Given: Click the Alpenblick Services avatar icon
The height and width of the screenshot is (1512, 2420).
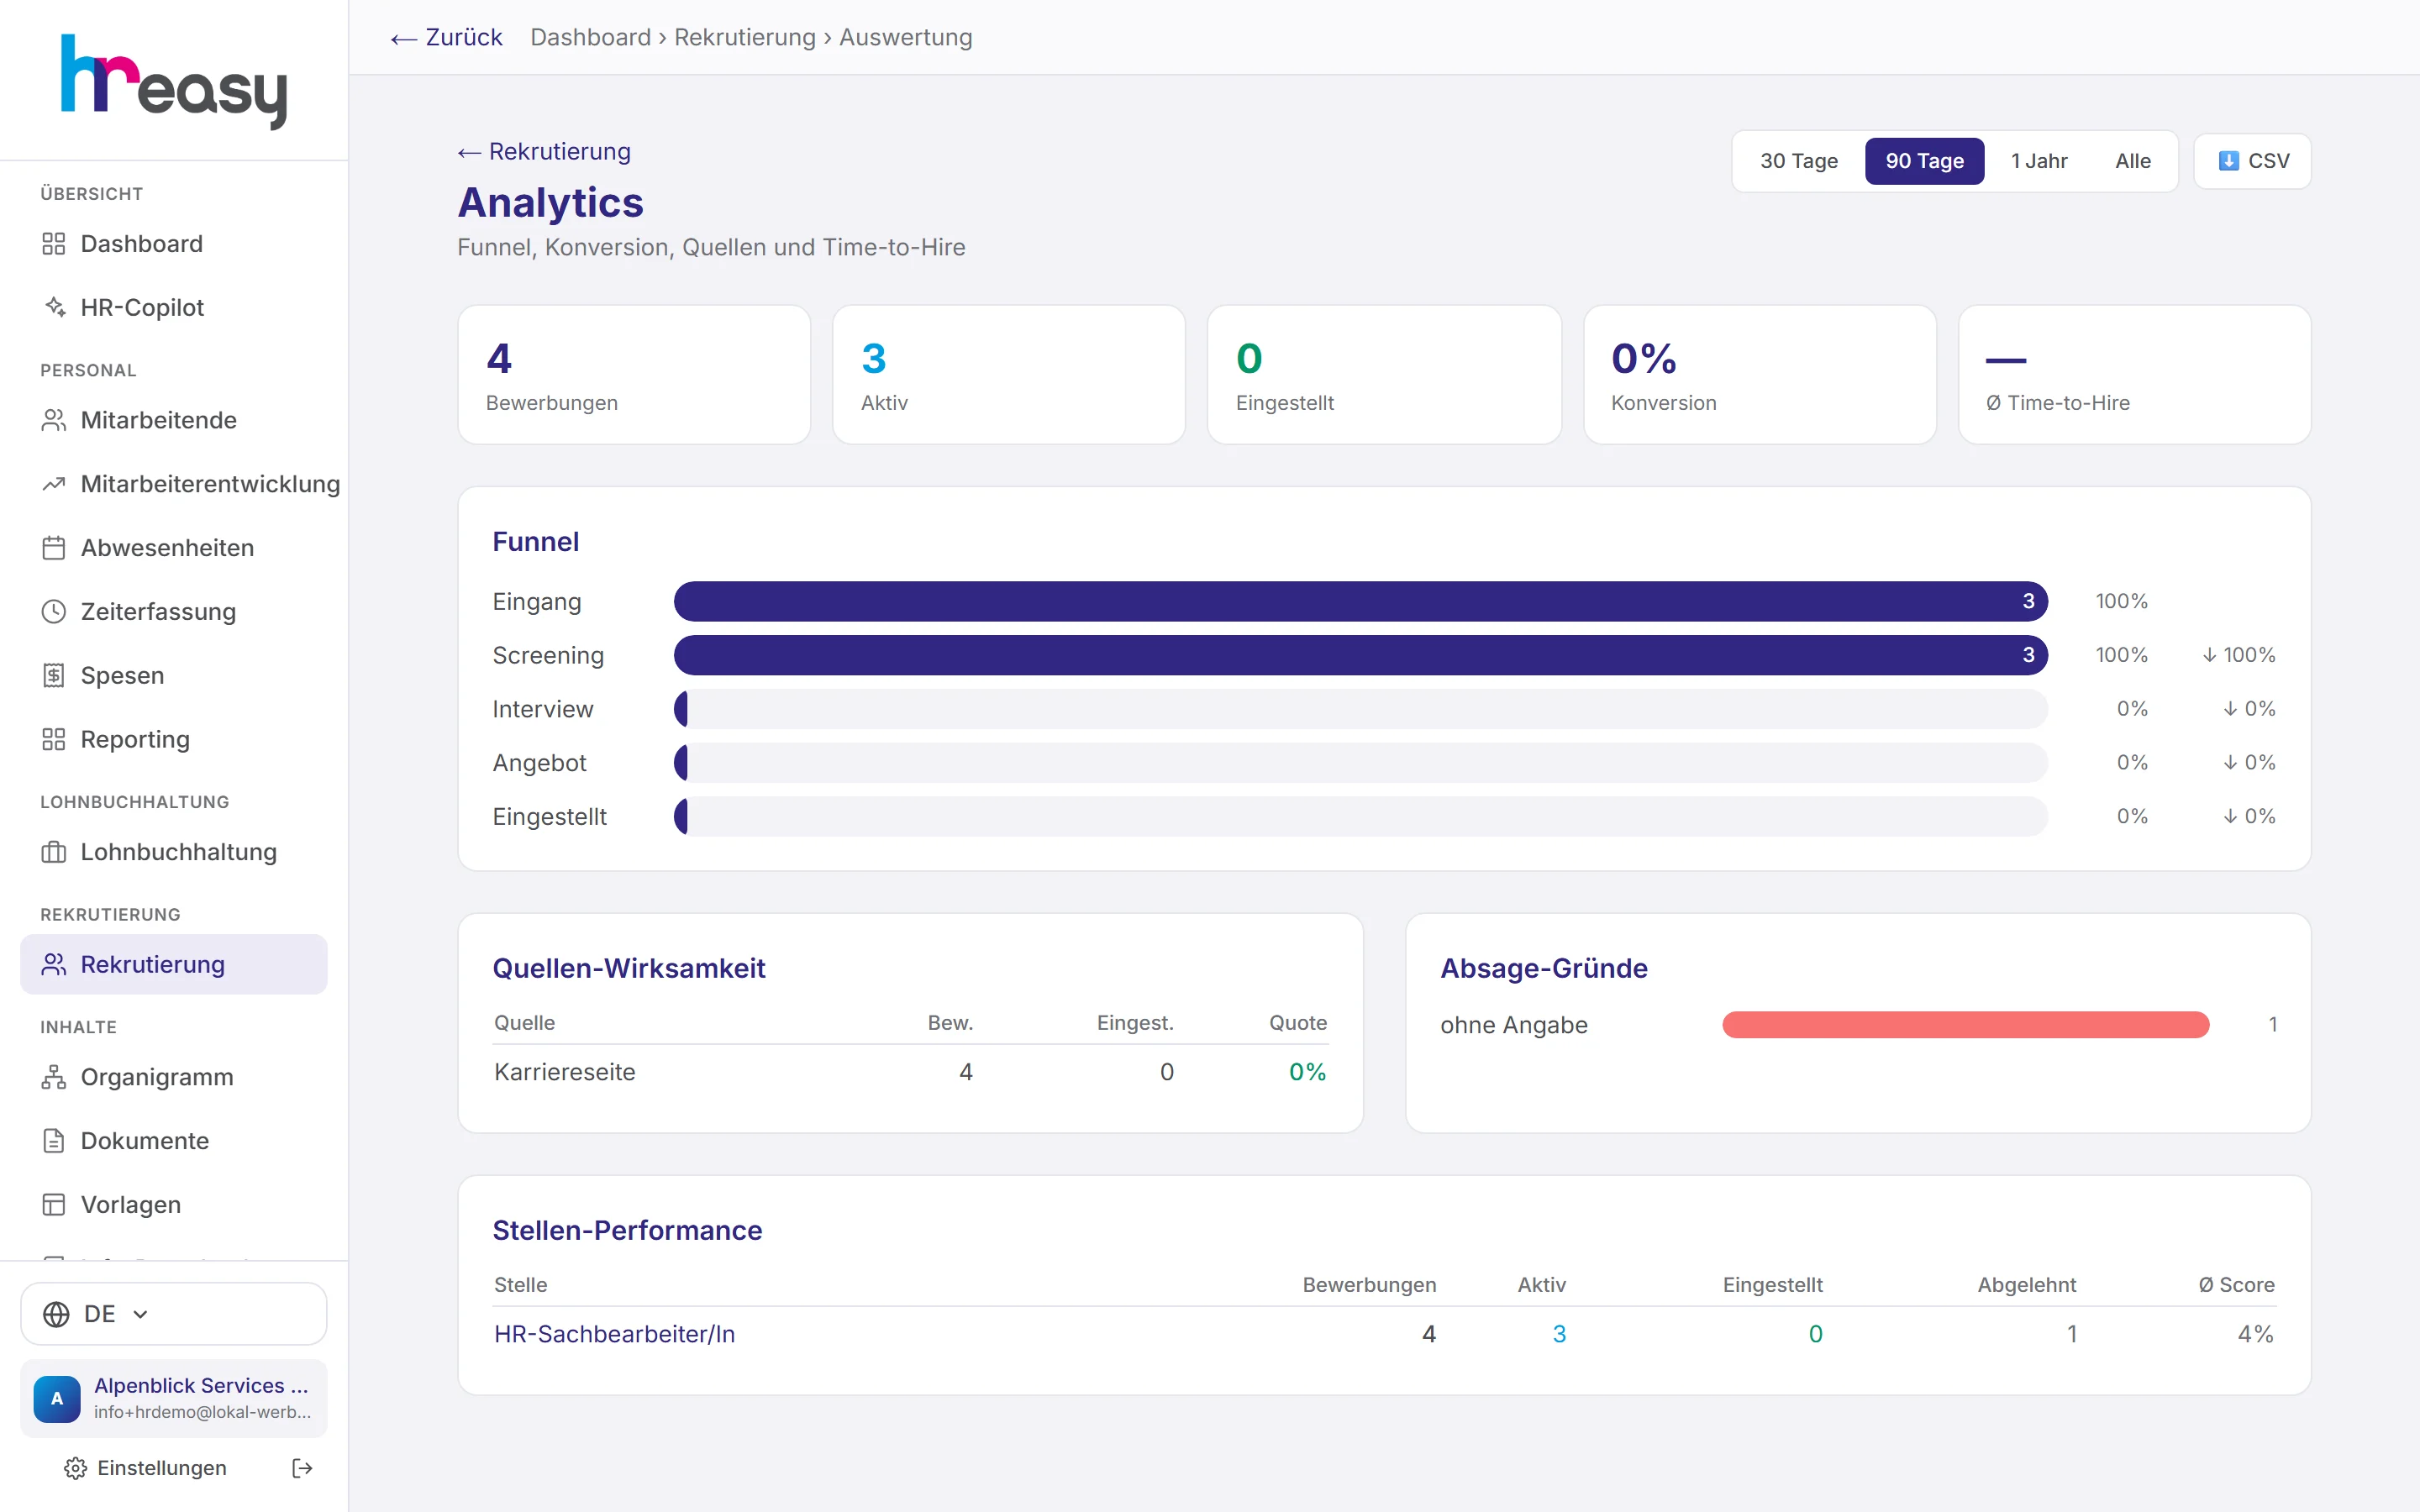Looking at the screenshot, I should 57,1398.
